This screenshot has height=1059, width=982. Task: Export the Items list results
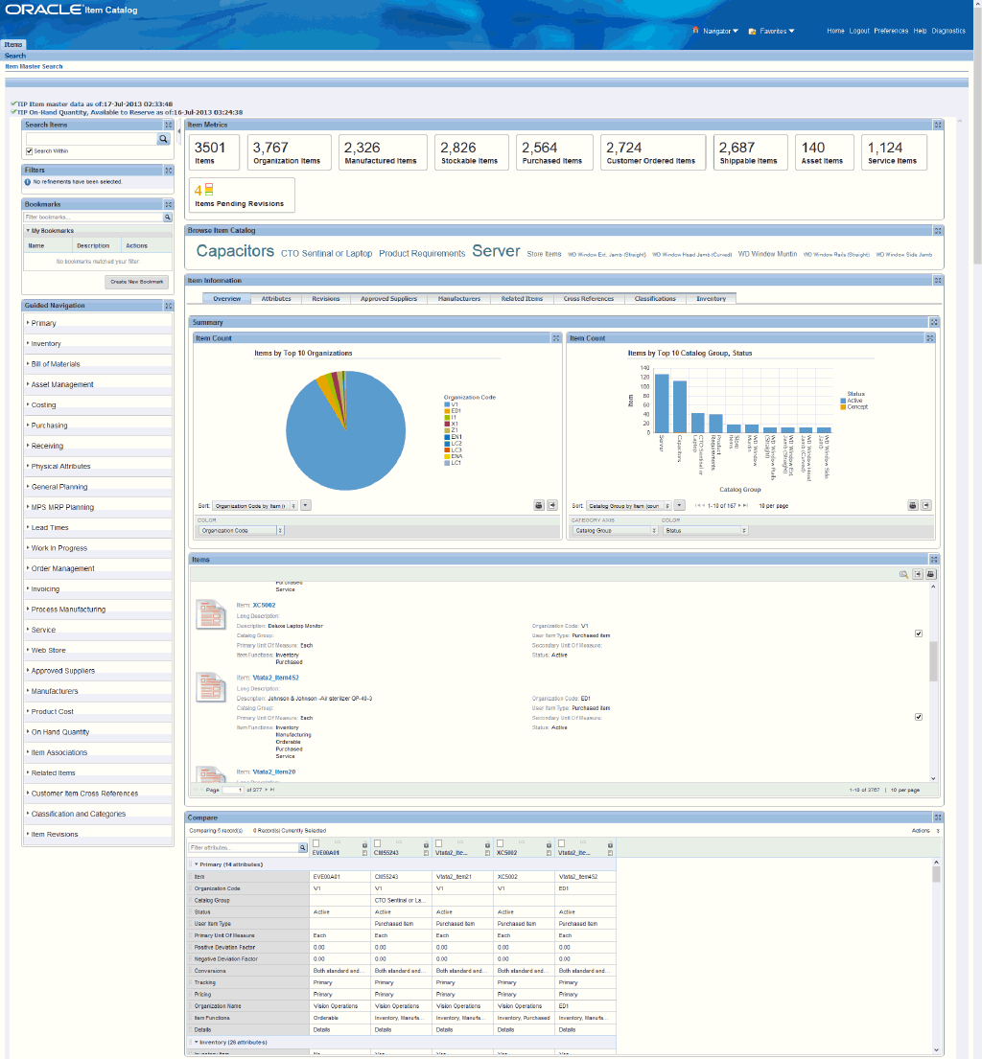click(x=917, y=574)
